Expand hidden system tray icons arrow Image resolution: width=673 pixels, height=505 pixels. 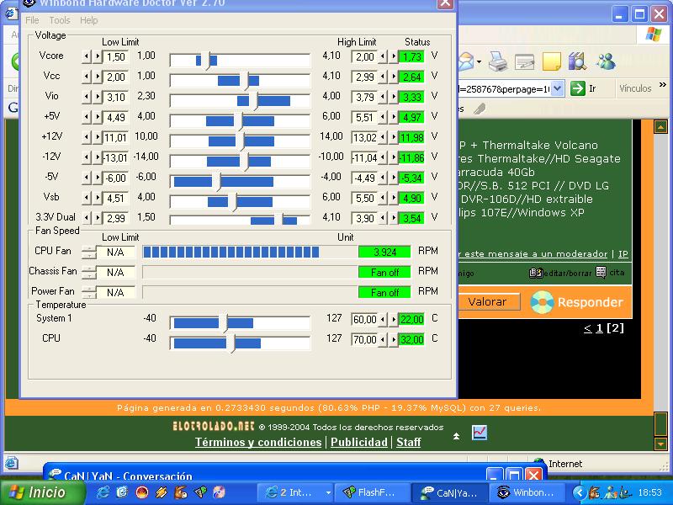[x=579, y=492]
